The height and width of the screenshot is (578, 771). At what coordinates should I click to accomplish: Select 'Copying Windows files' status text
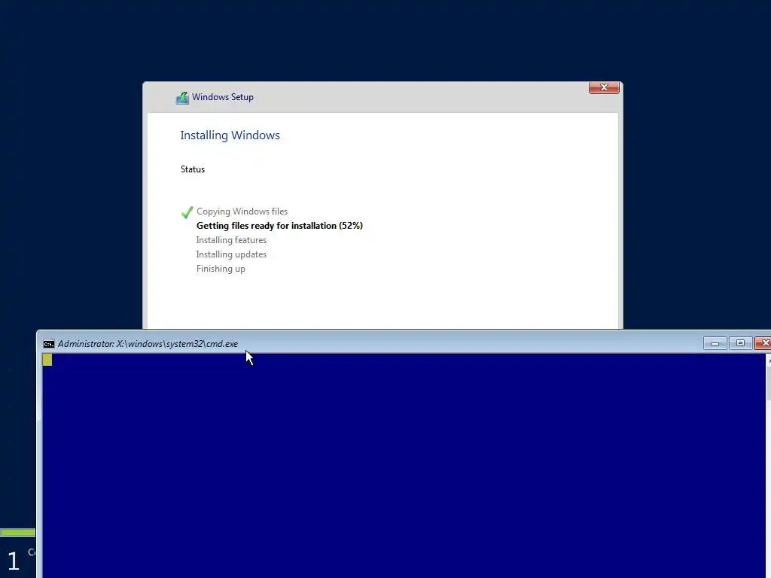point(242,211)
